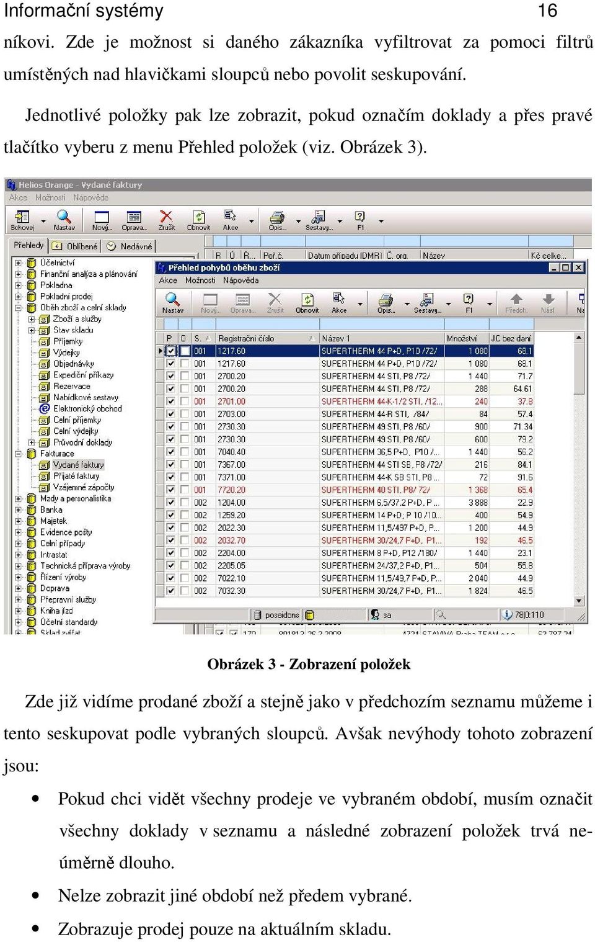Uncheck P checkbox in row 7367.00
The height and width of the screenshot is (942, 595).
coord(170,464)
